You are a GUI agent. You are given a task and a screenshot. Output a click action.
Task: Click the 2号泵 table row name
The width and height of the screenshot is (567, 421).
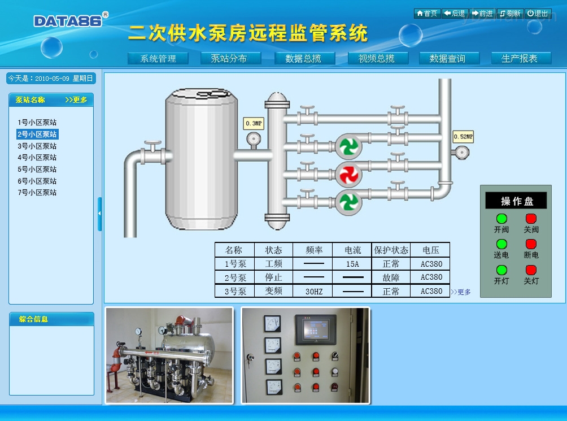pos(235,278)
